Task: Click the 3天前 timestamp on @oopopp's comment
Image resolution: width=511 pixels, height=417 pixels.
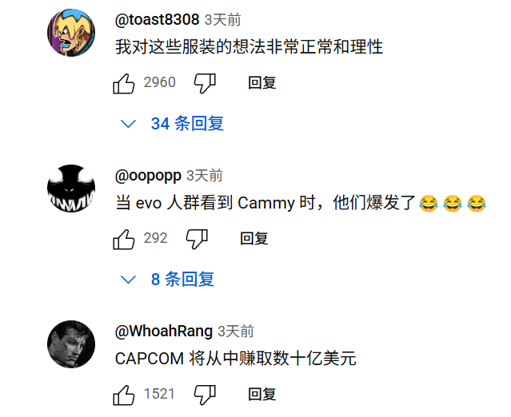Action: [205, 176]
